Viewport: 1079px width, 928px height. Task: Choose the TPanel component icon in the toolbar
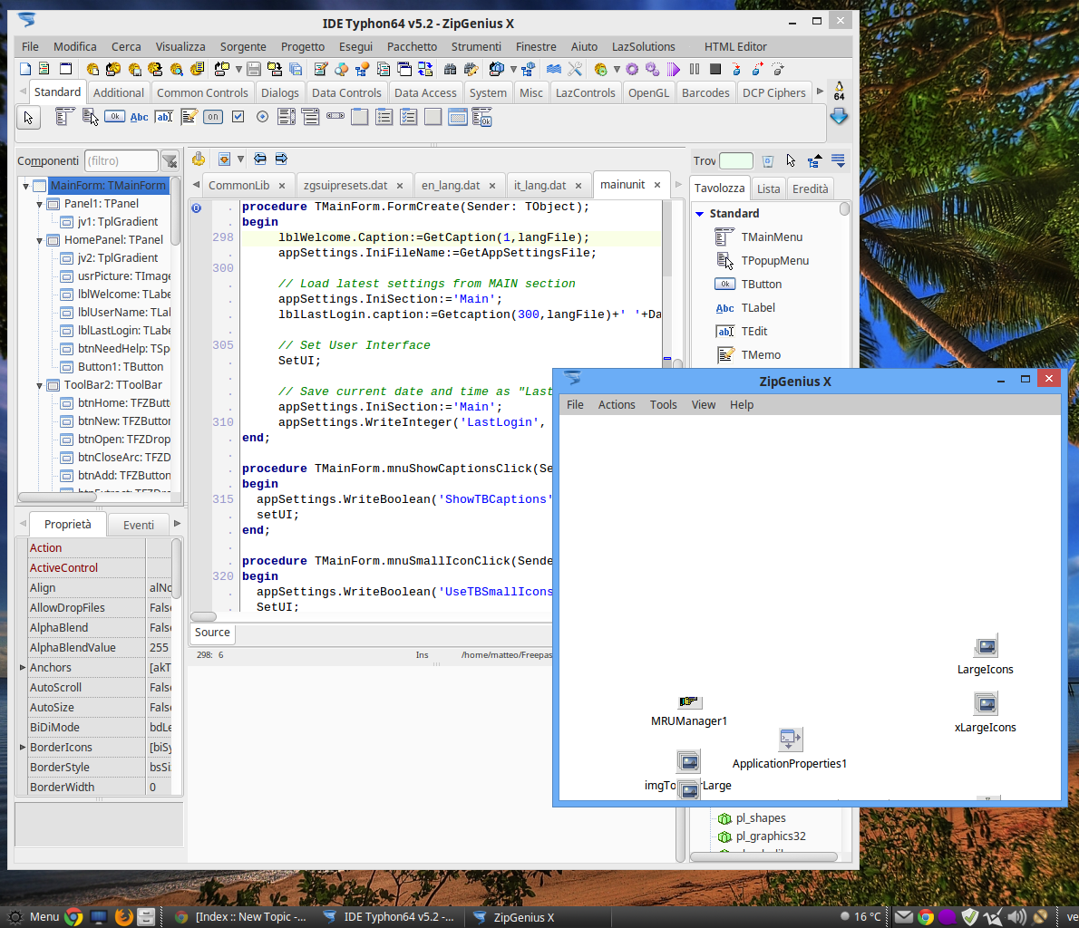click(433, 117)
